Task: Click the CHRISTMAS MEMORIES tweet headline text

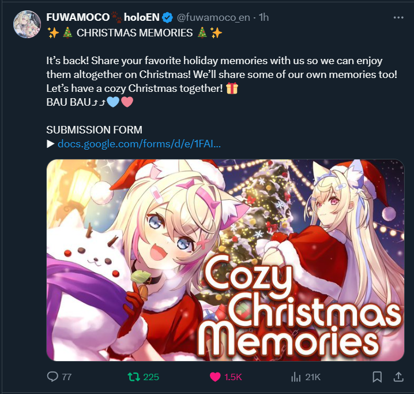Action: (x=134, y=33)
